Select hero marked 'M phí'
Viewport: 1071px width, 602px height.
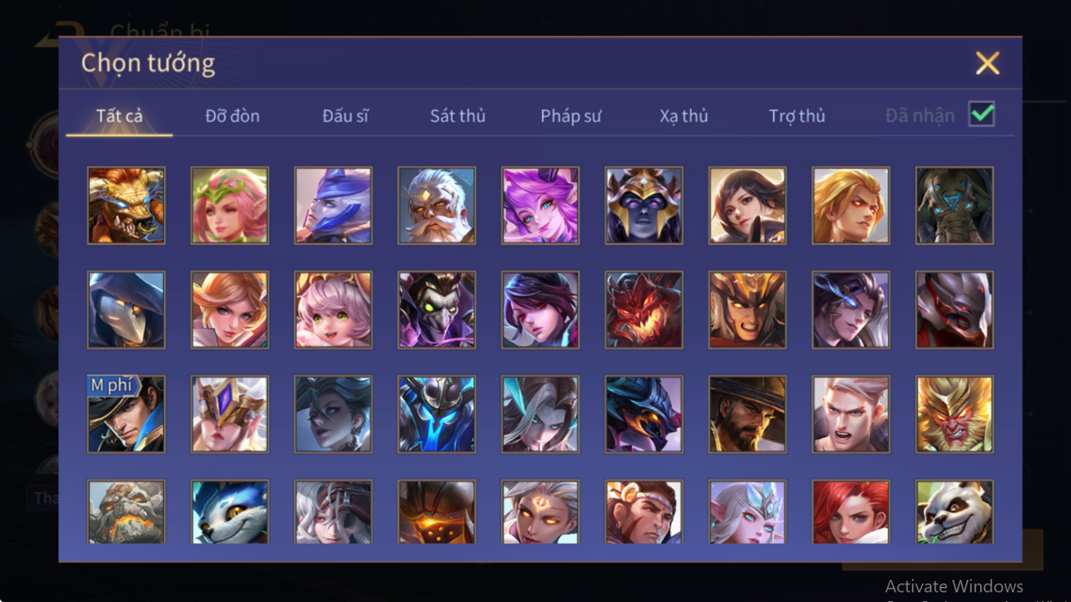pos(126,414)
